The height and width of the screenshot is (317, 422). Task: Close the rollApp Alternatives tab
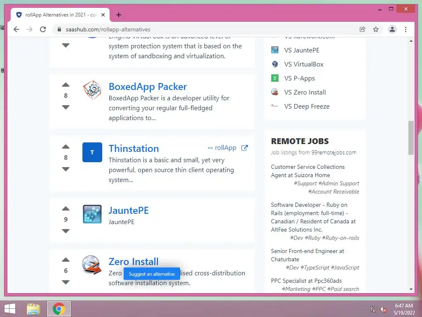click(103, 15)
